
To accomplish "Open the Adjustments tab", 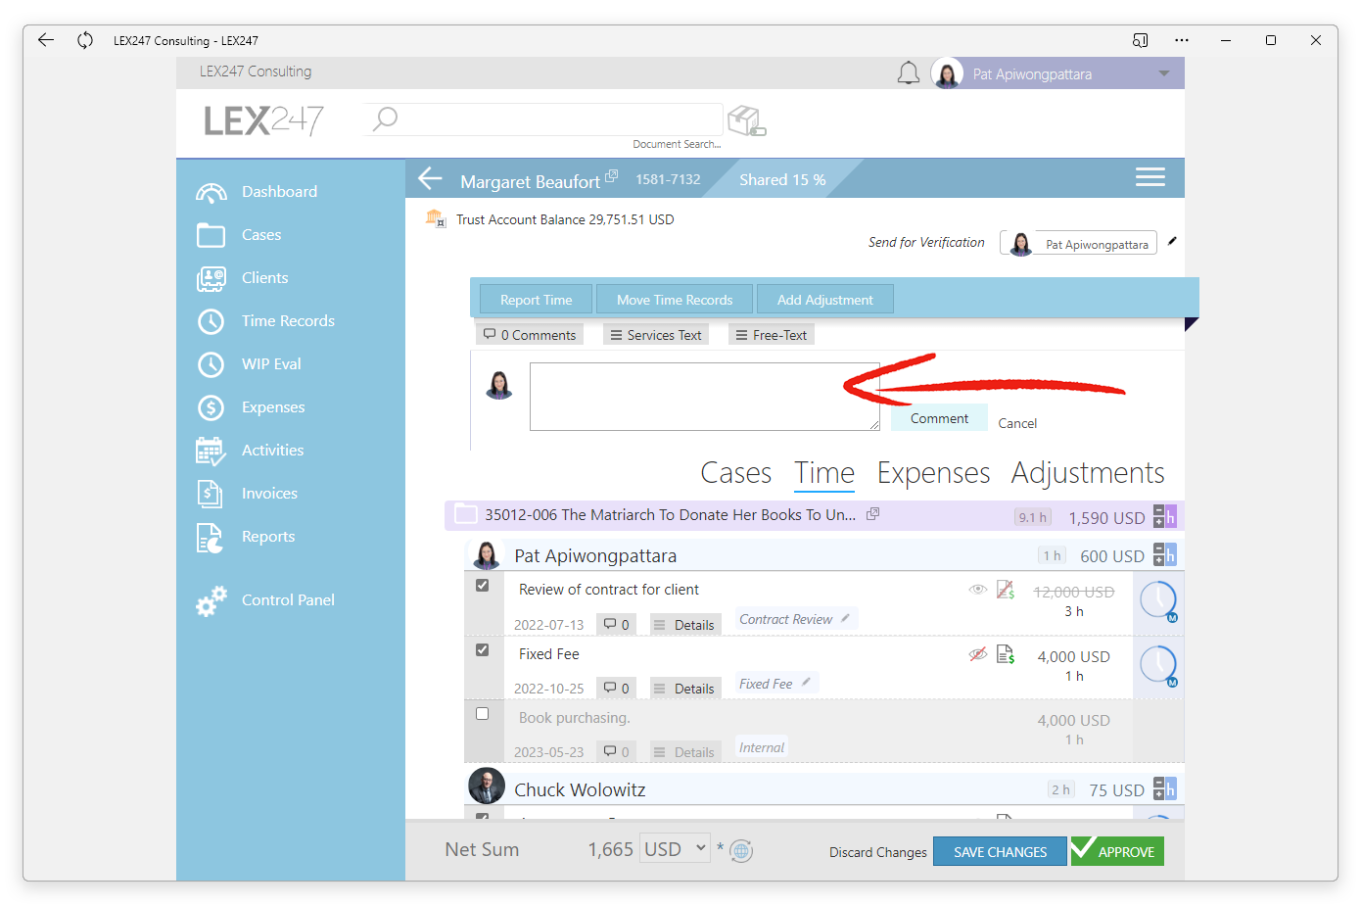I will tap(1088, 473).
